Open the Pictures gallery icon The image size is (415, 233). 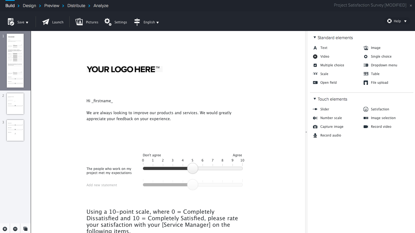(79, 22)
